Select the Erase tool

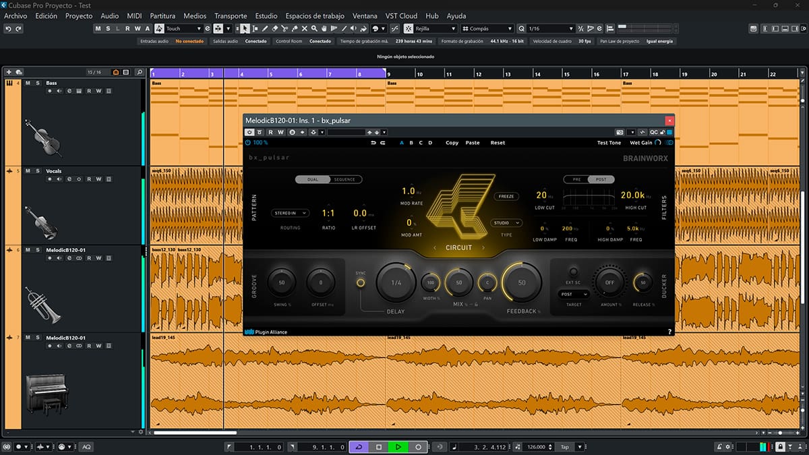point(275,28)
